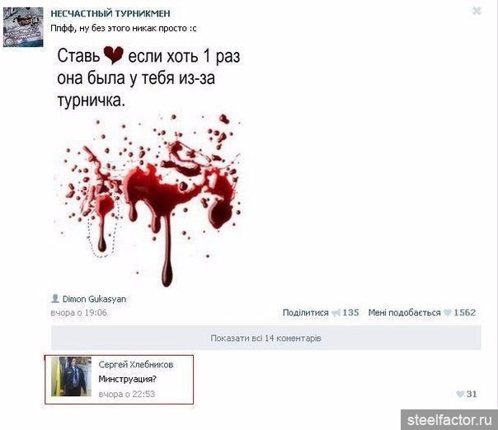498x430 pixels.
Task: Open Сергей Хлебников's name link
Action: click(x=136, y=364)
